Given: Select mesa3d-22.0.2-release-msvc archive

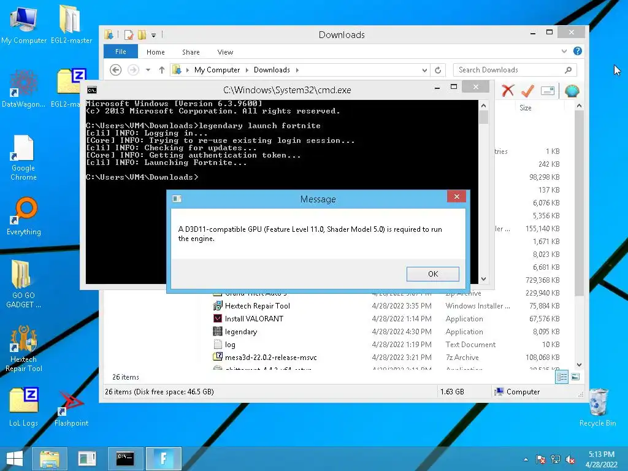Looking at the screenshot, I should pos(270,358).
